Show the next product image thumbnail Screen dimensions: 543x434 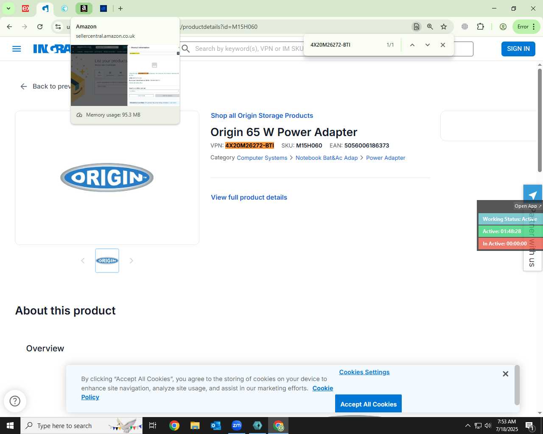(x=131, y=261)
